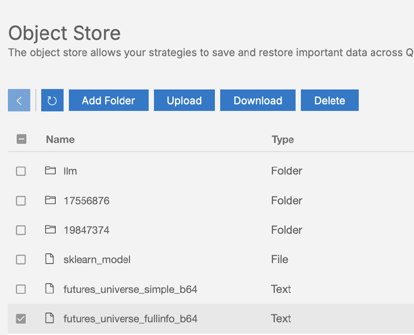Select the sklearn_model row checkbox

tap(21, 260)
